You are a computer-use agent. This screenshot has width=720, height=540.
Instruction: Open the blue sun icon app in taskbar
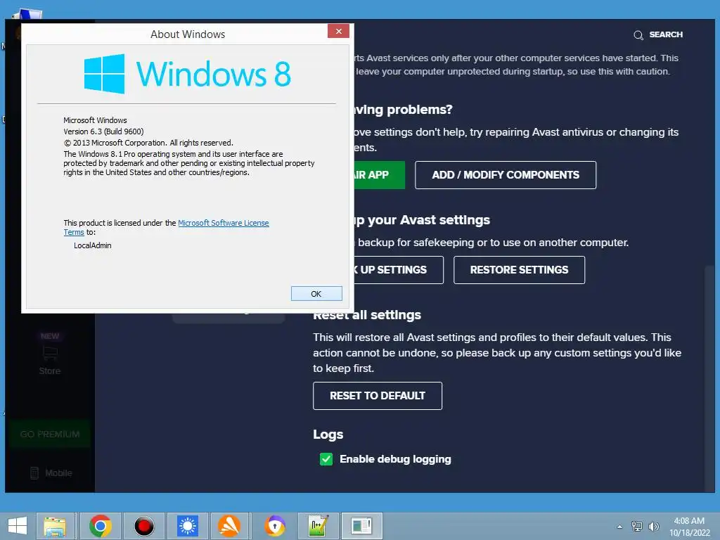(187, 526)
